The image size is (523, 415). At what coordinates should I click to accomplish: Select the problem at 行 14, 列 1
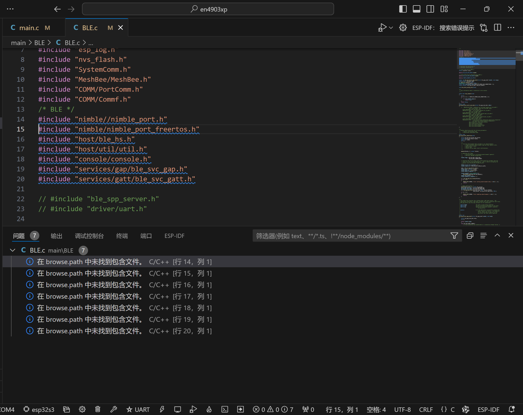click(x=263, y=262)
